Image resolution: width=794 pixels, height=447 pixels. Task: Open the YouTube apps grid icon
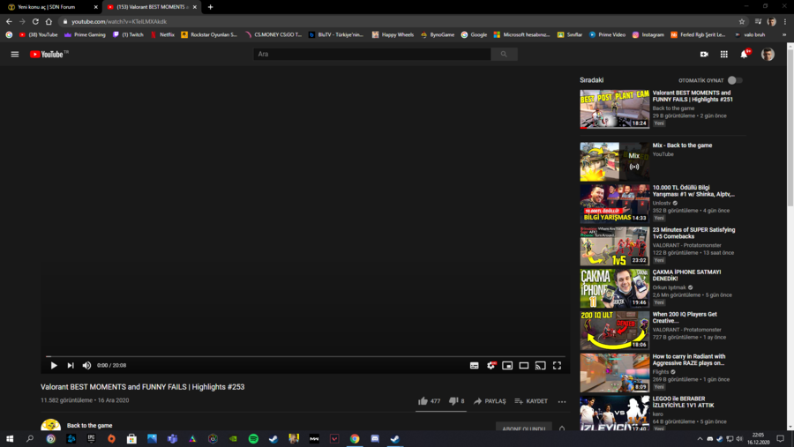(724, 54)
